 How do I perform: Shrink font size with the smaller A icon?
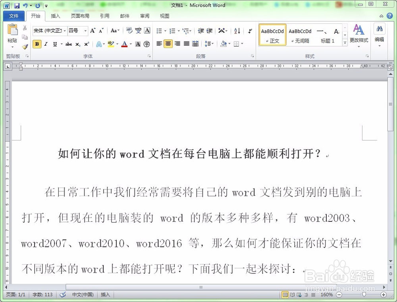click(x=101, y=31)
